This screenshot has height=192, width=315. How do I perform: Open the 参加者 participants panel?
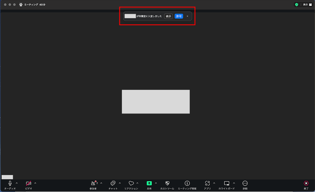(x=93, y=183)
